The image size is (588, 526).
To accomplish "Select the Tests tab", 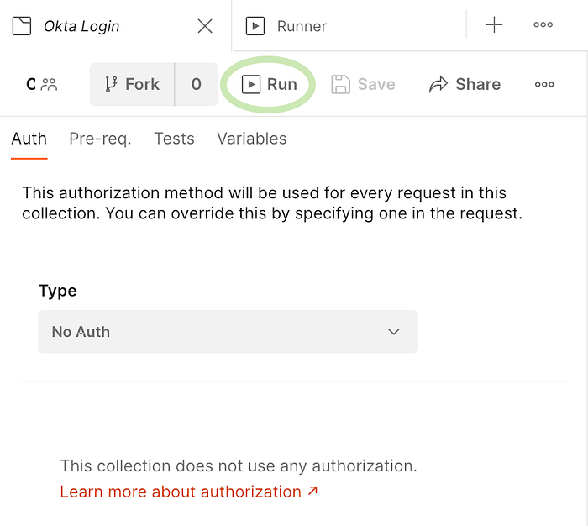I will click(174, 139).
